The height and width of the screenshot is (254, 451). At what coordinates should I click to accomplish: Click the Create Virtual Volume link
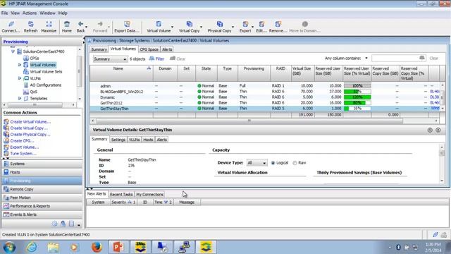tap(30, 122)
